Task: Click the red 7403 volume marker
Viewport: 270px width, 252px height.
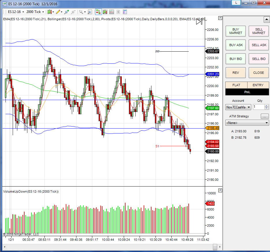Action: [x=210, y=204]
